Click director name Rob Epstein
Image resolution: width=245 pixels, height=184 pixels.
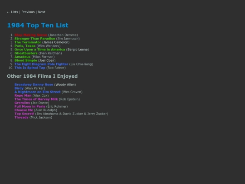pyautogui.click(x=69, y=99)
